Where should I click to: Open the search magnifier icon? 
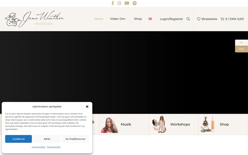[188, 19]
